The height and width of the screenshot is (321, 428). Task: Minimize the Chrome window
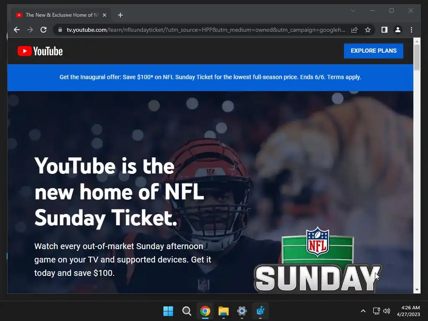coord(372,10)
